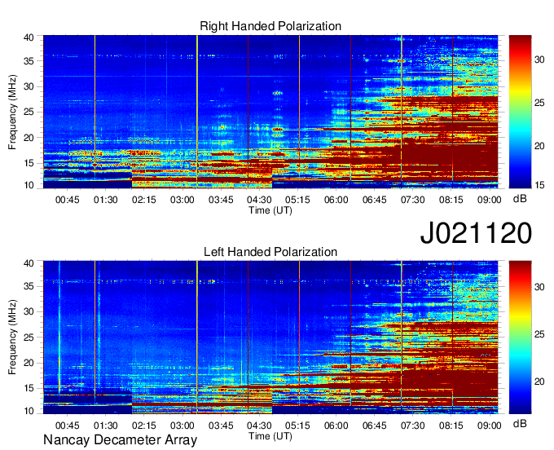Image resolution: width=554 pixels, height=450 pixels.
Task: Click the Right Handed Polarization title
Action: coord(270,26)
